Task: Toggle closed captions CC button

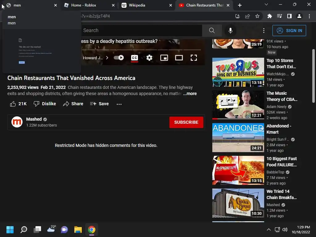Action: coord(135,58)
